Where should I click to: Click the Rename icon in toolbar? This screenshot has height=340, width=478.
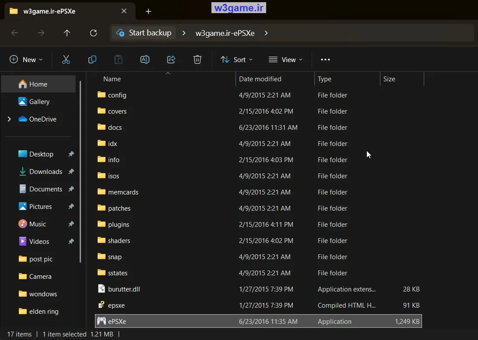click(x=145, y=59)
